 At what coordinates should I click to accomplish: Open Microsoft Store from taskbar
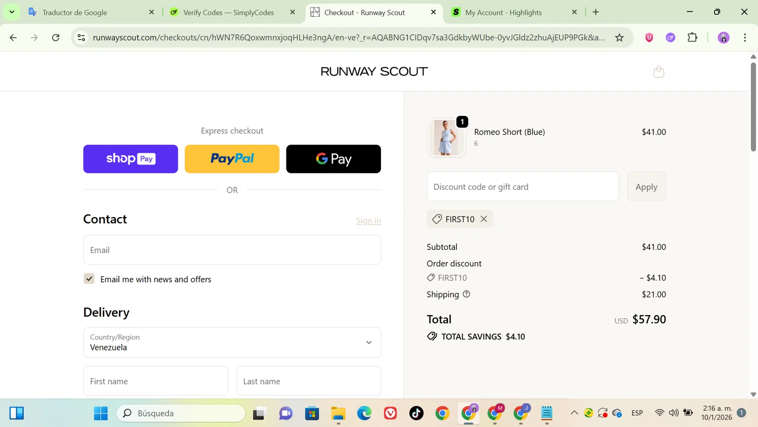coord(312,413)
